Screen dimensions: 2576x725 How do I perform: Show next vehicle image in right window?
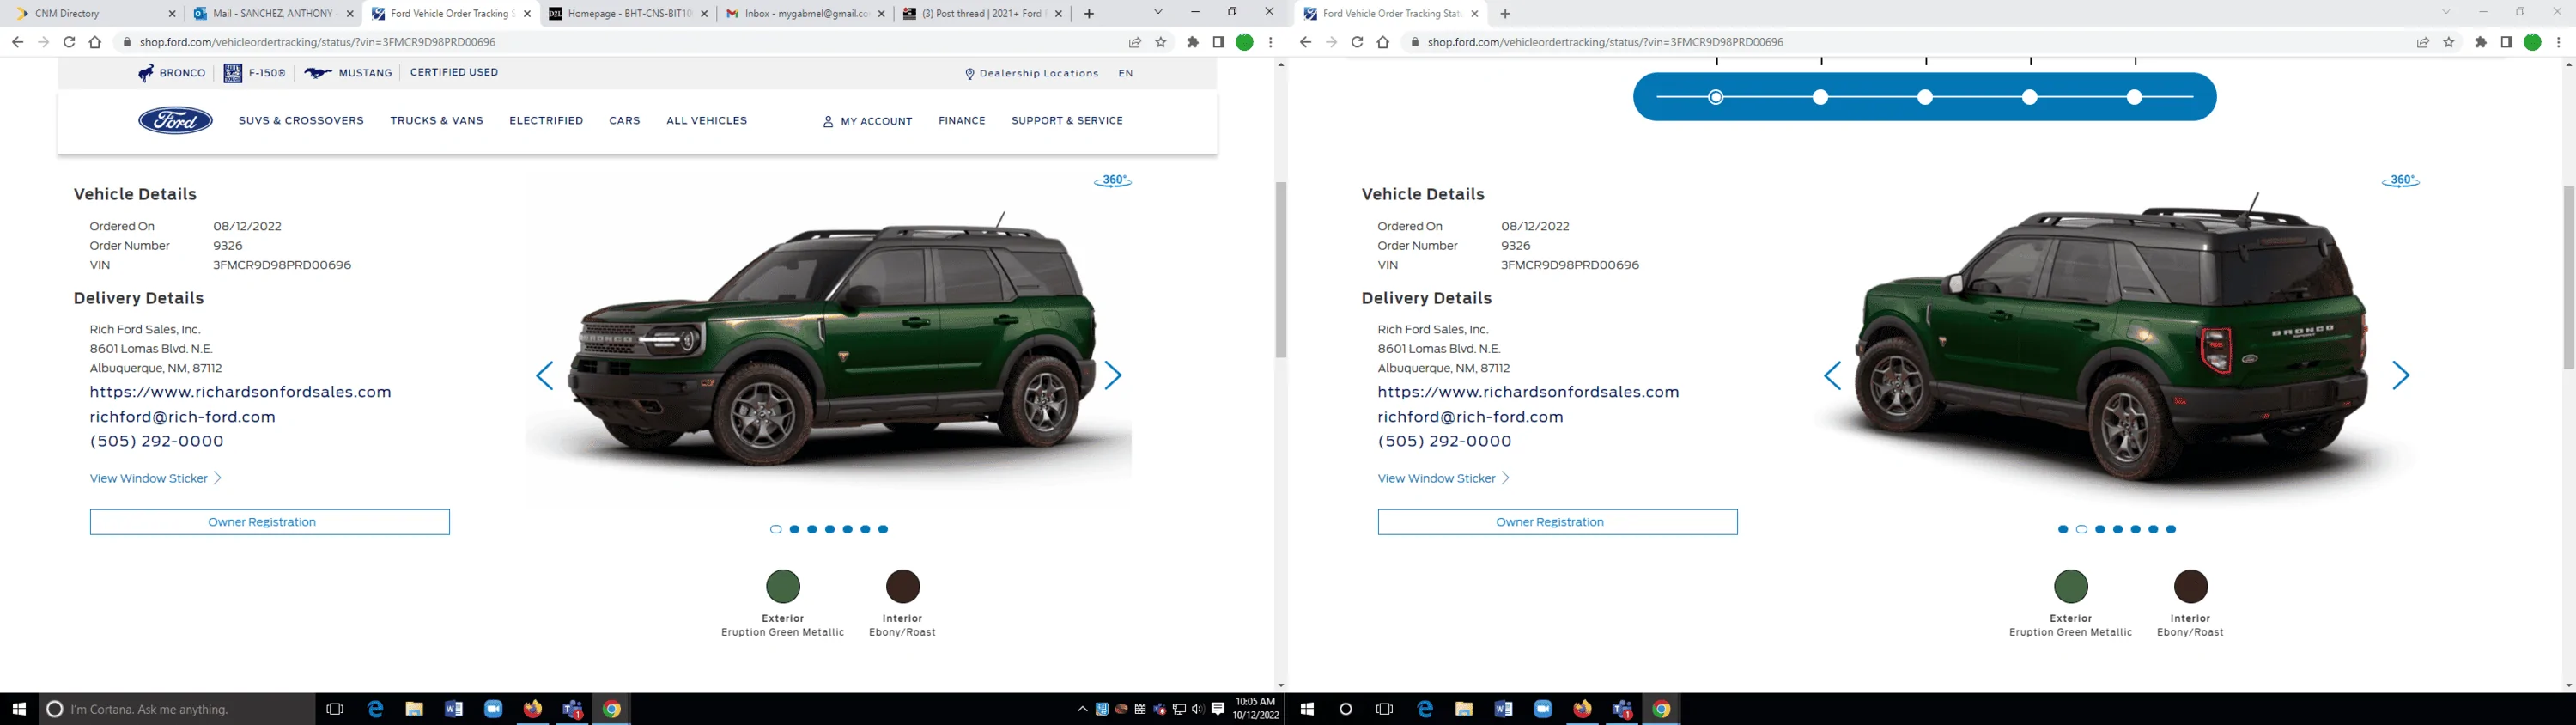click(2401, 376)
